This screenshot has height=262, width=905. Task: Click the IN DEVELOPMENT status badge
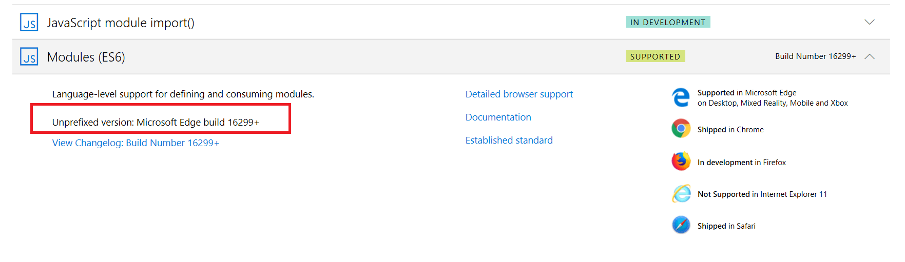coord(667,22)
